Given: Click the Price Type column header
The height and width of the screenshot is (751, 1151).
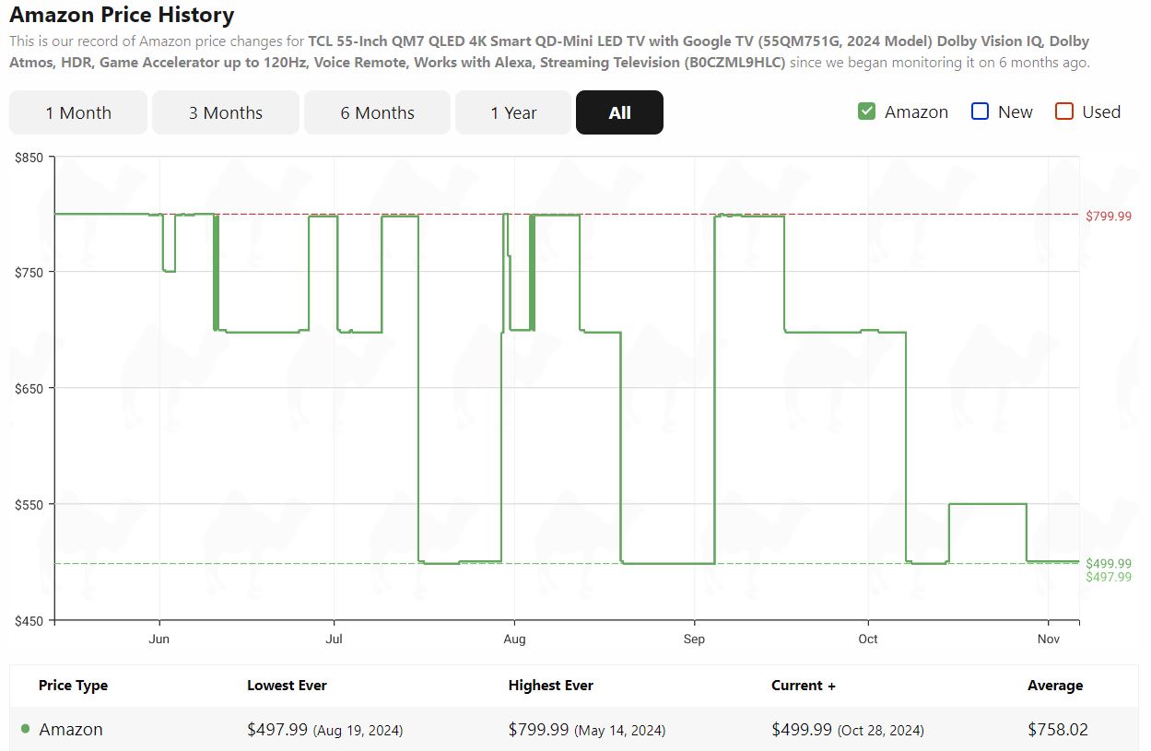Looking at the screenshot, I should [73, 686].
